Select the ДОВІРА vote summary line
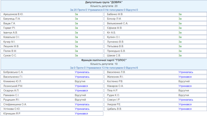The height and width of the screenshot is (116, 207). coord(104,10)
